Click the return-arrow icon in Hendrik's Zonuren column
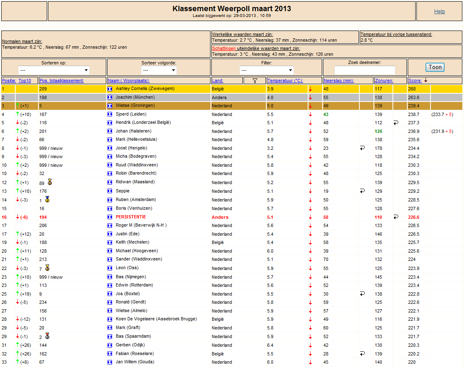The image size is (464, 367). point(396,123)
